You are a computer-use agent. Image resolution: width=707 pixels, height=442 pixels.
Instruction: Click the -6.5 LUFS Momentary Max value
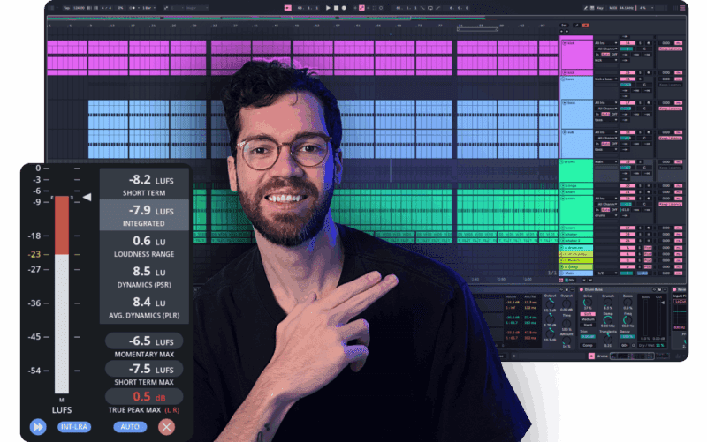tap(144, 341)
